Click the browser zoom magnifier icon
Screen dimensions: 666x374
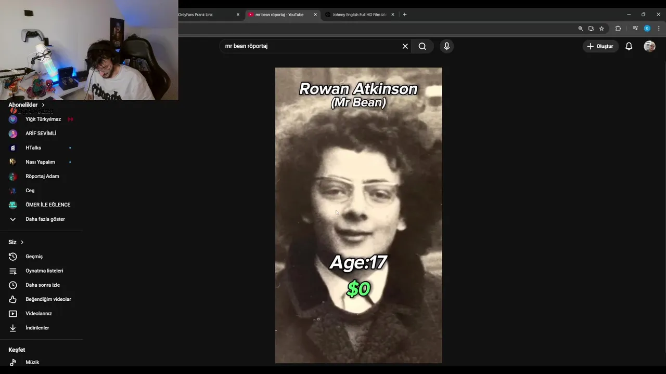tap(581, 29)
